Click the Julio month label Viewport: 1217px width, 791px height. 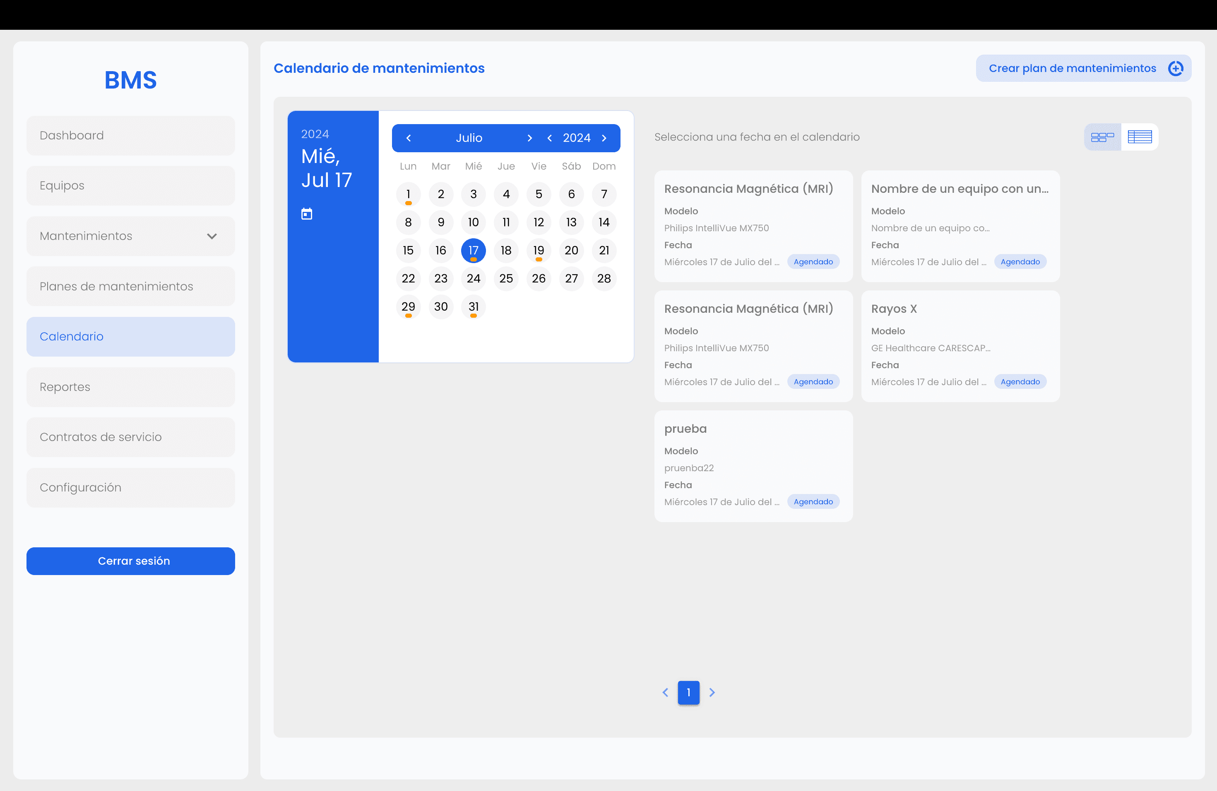pyautogui.click(x=469, y=138)
